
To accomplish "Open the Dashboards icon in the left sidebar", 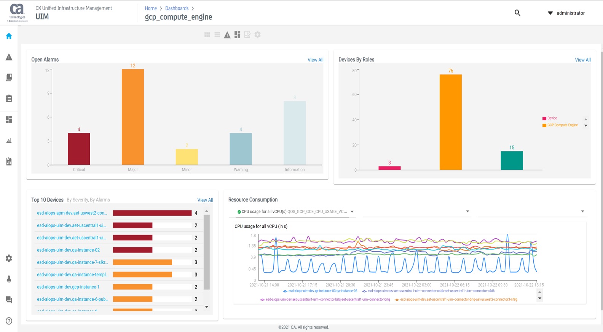I will 9,120.
